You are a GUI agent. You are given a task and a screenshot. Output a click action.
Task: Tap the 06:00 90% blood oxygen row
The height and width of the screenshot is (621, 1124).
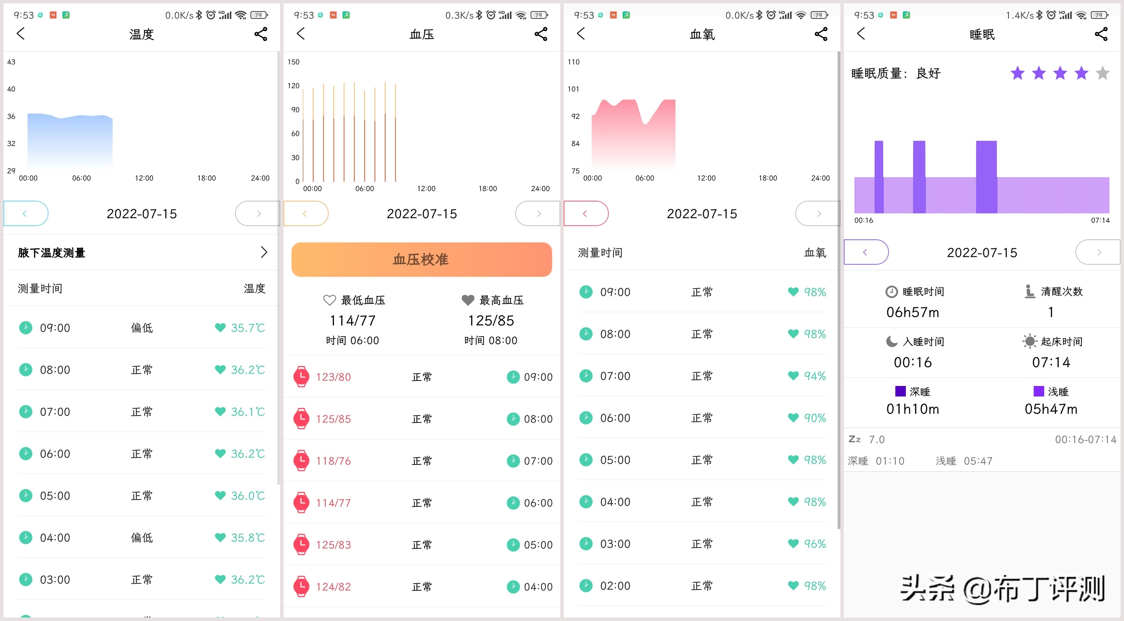(702, 418)
